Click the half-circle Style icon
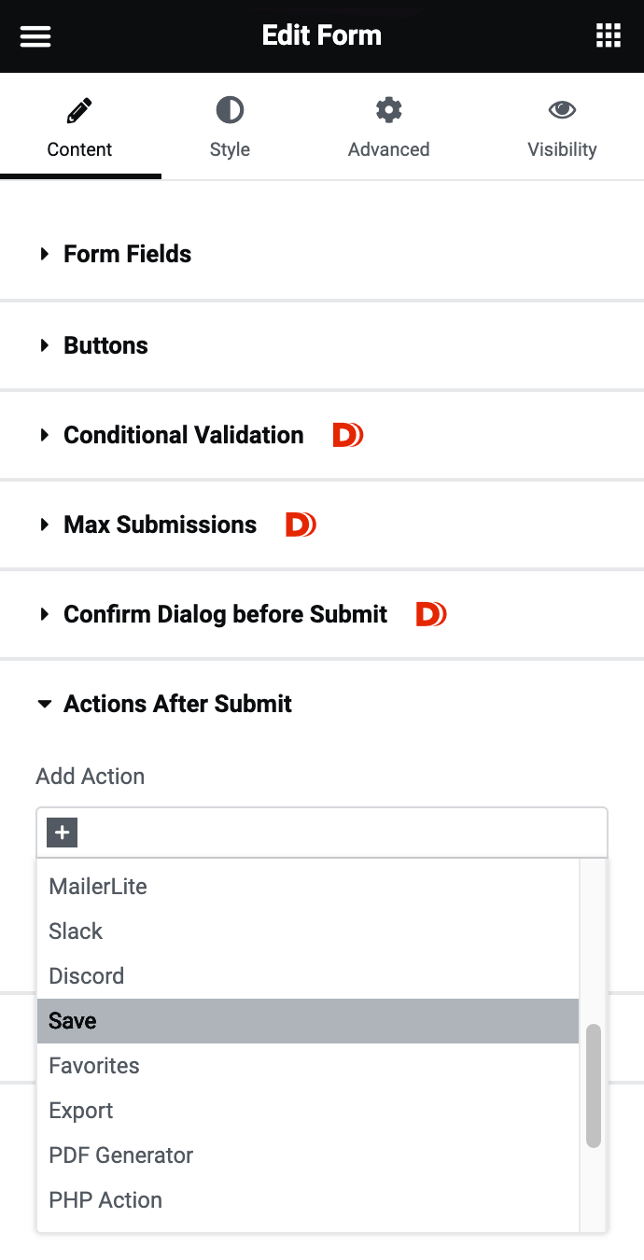This screenshot has height=1260, width=644. coord(230,111)
